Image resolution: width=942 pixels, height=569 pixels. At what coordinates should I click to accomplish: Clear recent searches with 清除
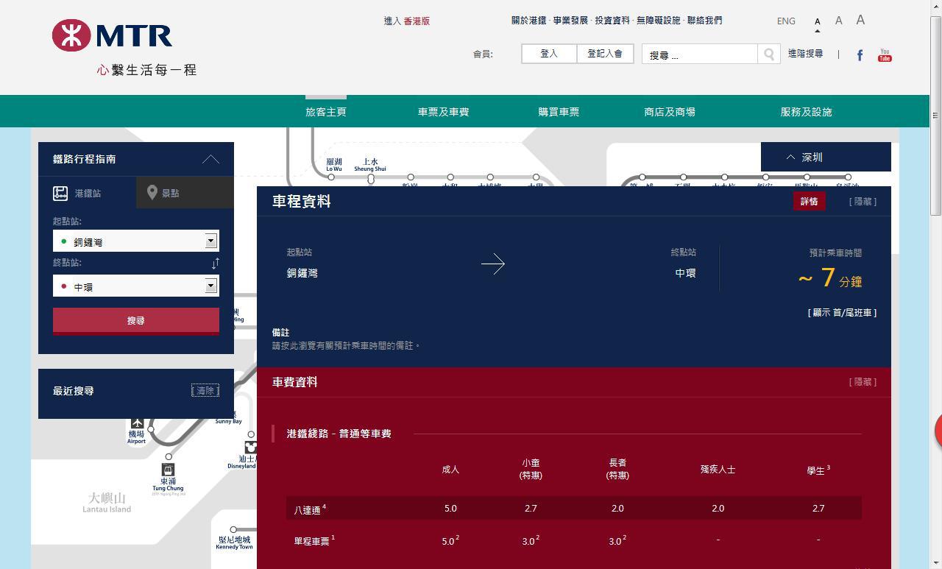pyautogui.click(x=205, y=391)
